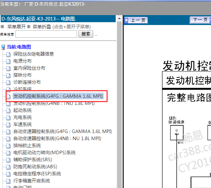Expand all menus with 菜单展开
The image size is (211, 188).
click(17, 27)
